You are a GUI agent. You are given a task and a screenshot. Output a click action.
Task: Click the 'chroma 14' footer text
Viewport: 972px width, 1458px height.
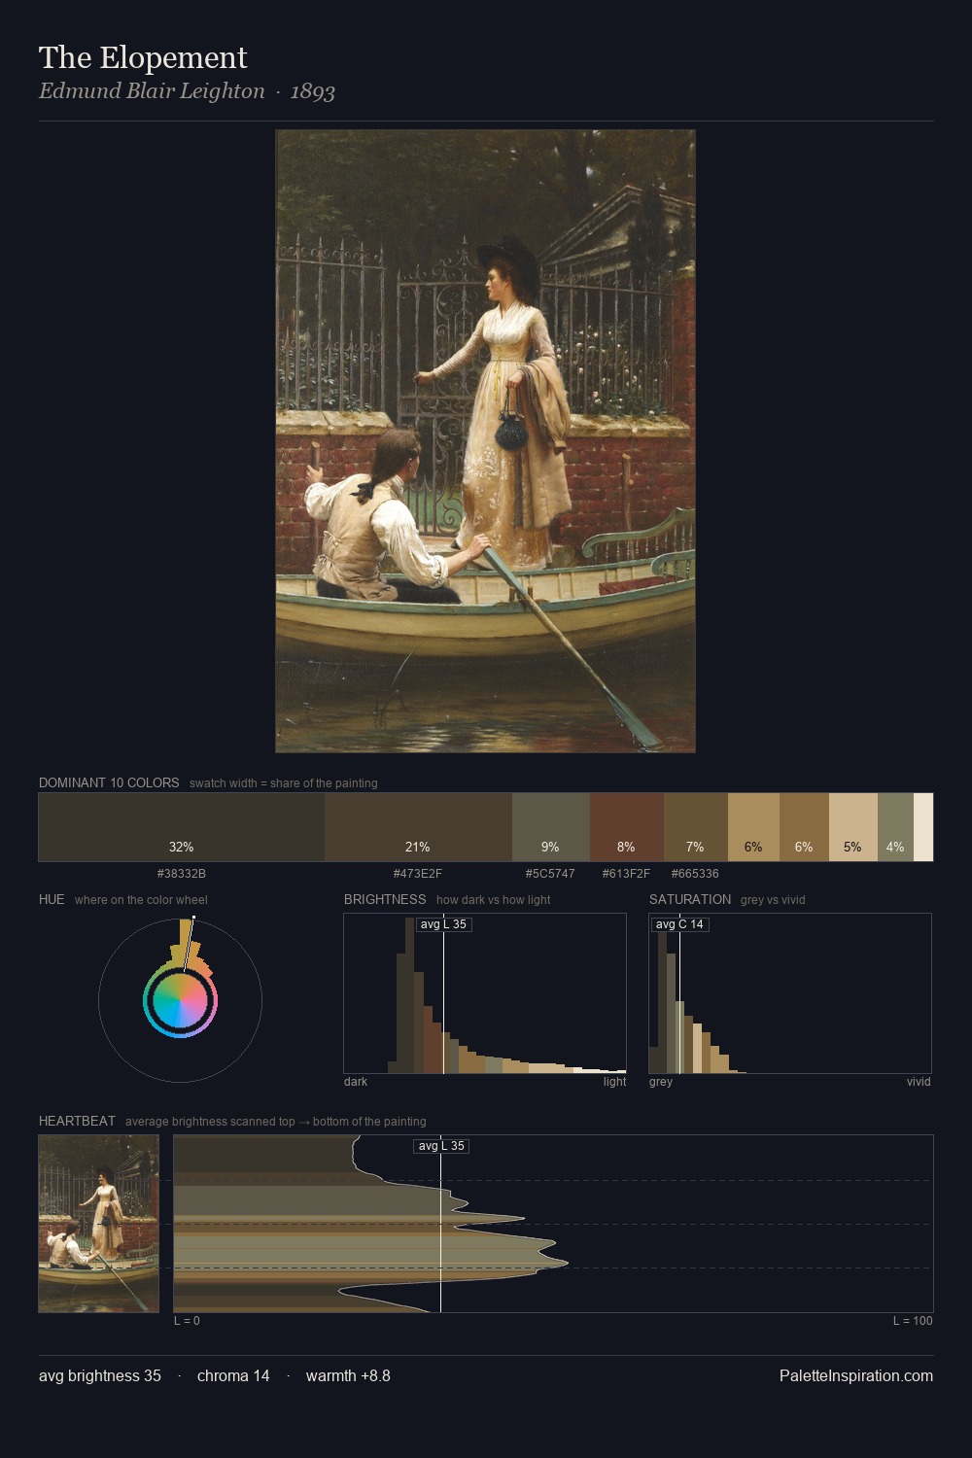(x=233, y=1375)
